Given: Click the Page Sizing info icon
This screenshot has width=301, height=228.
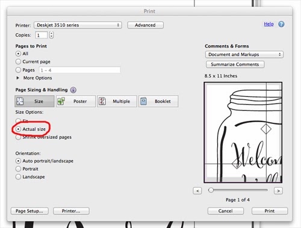Looking at the screenshot, I should point(73,90).
